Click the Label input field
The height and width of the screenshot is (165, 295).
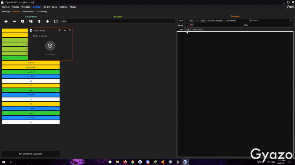[121, 21]
